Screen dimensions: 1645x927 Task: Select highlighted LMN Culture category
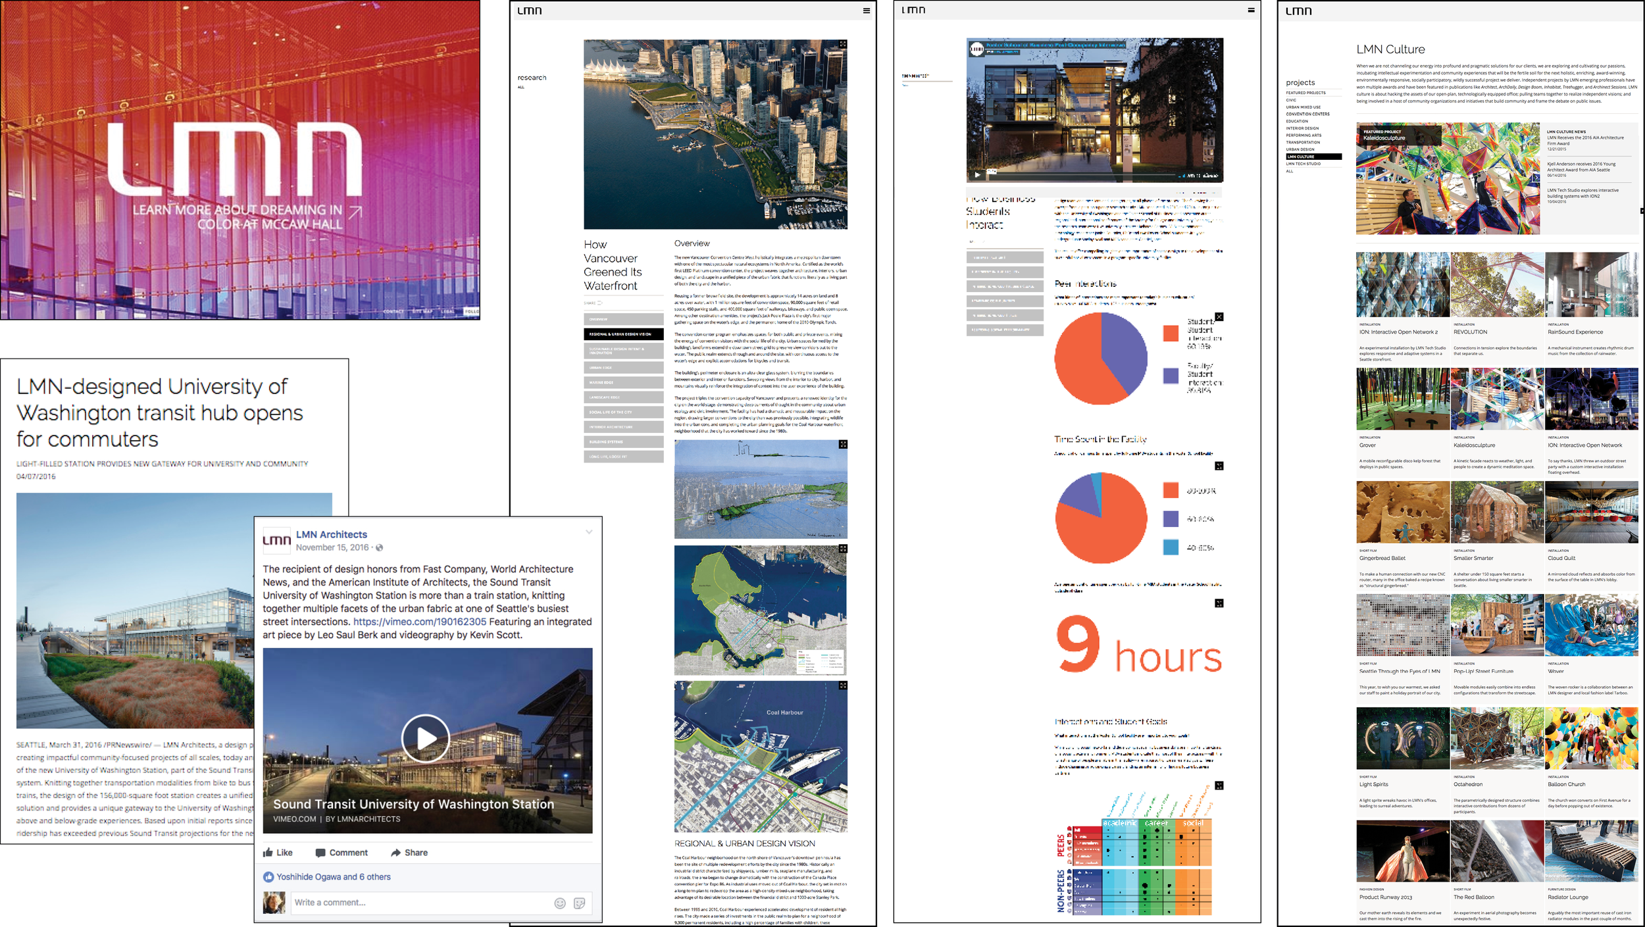coord(1313,157)
